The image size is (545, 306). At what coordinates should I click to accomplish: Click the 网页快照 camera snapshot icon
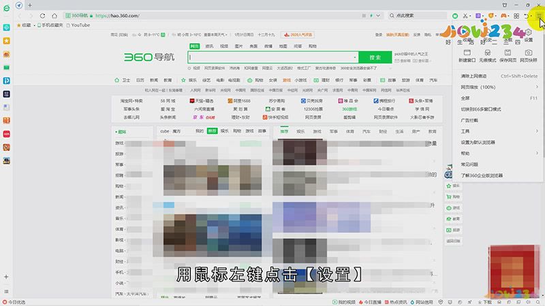(x=529, y=56)
